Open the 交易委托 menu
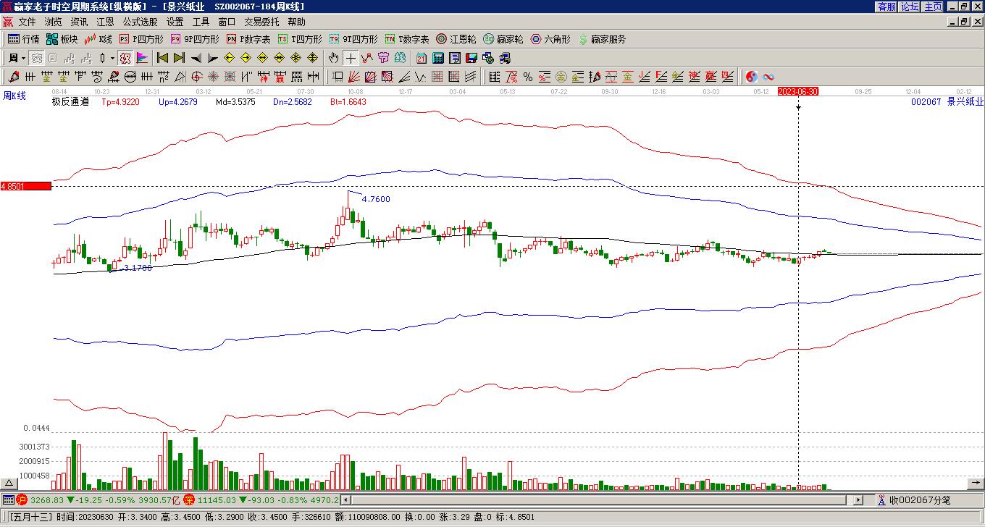This screenshot has width=985, height=527. [261, 22]
